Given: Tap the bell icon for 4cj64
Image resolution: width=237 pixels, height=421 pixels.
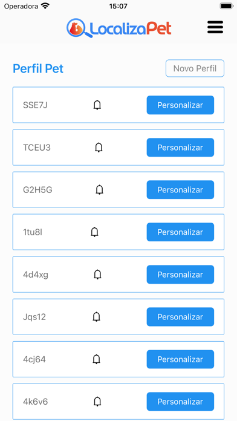Looking at the screenshot, I should pyautogui.click(x=96, y=359).
